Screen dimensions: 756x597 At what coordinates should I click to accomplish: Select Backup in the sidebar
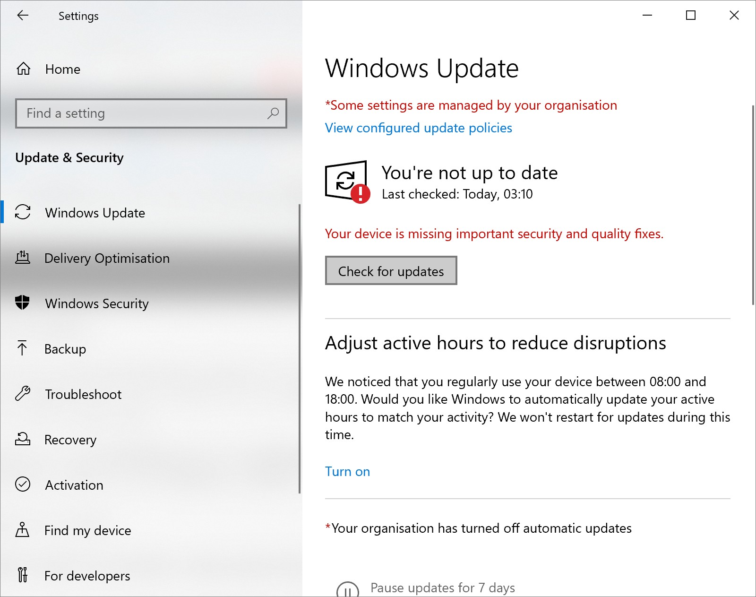[x=150, y=349]
